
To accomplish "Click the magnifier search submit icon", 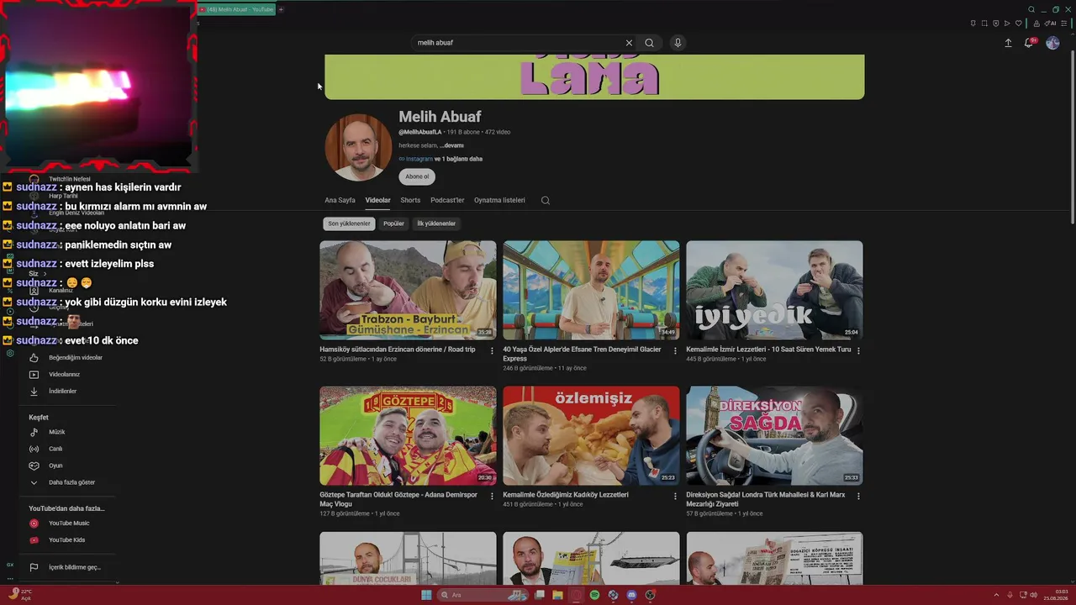I will 649,43.
